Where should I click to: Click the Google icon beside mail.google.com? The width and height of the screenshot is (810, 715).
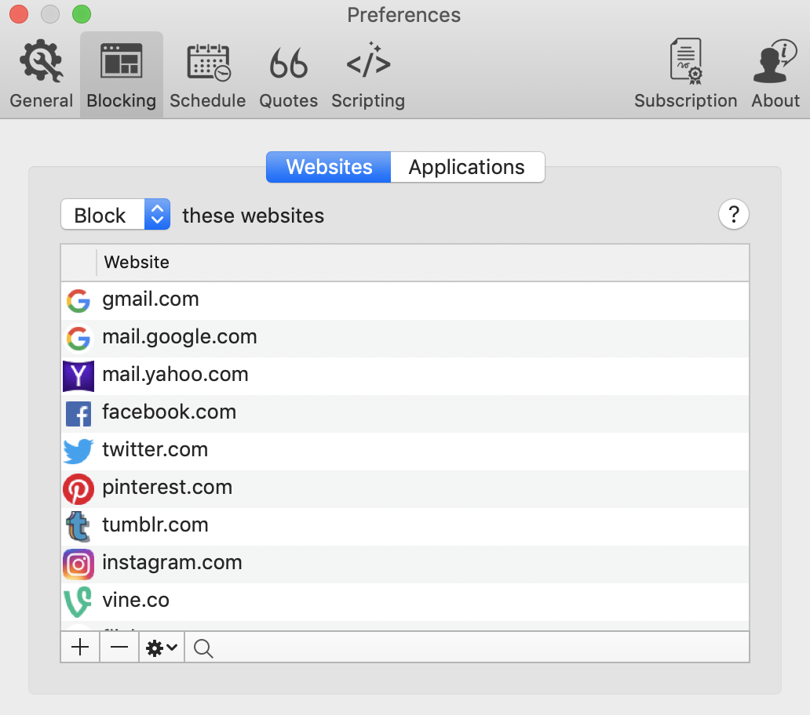(78, 339)
